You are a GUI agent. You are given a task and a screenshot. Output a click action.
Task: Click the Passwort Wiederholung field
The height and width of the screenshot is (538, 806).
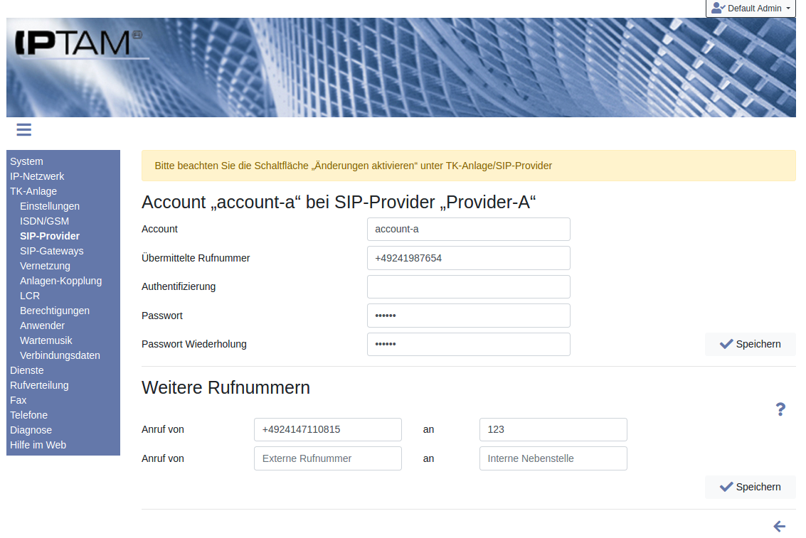point(468,344)
